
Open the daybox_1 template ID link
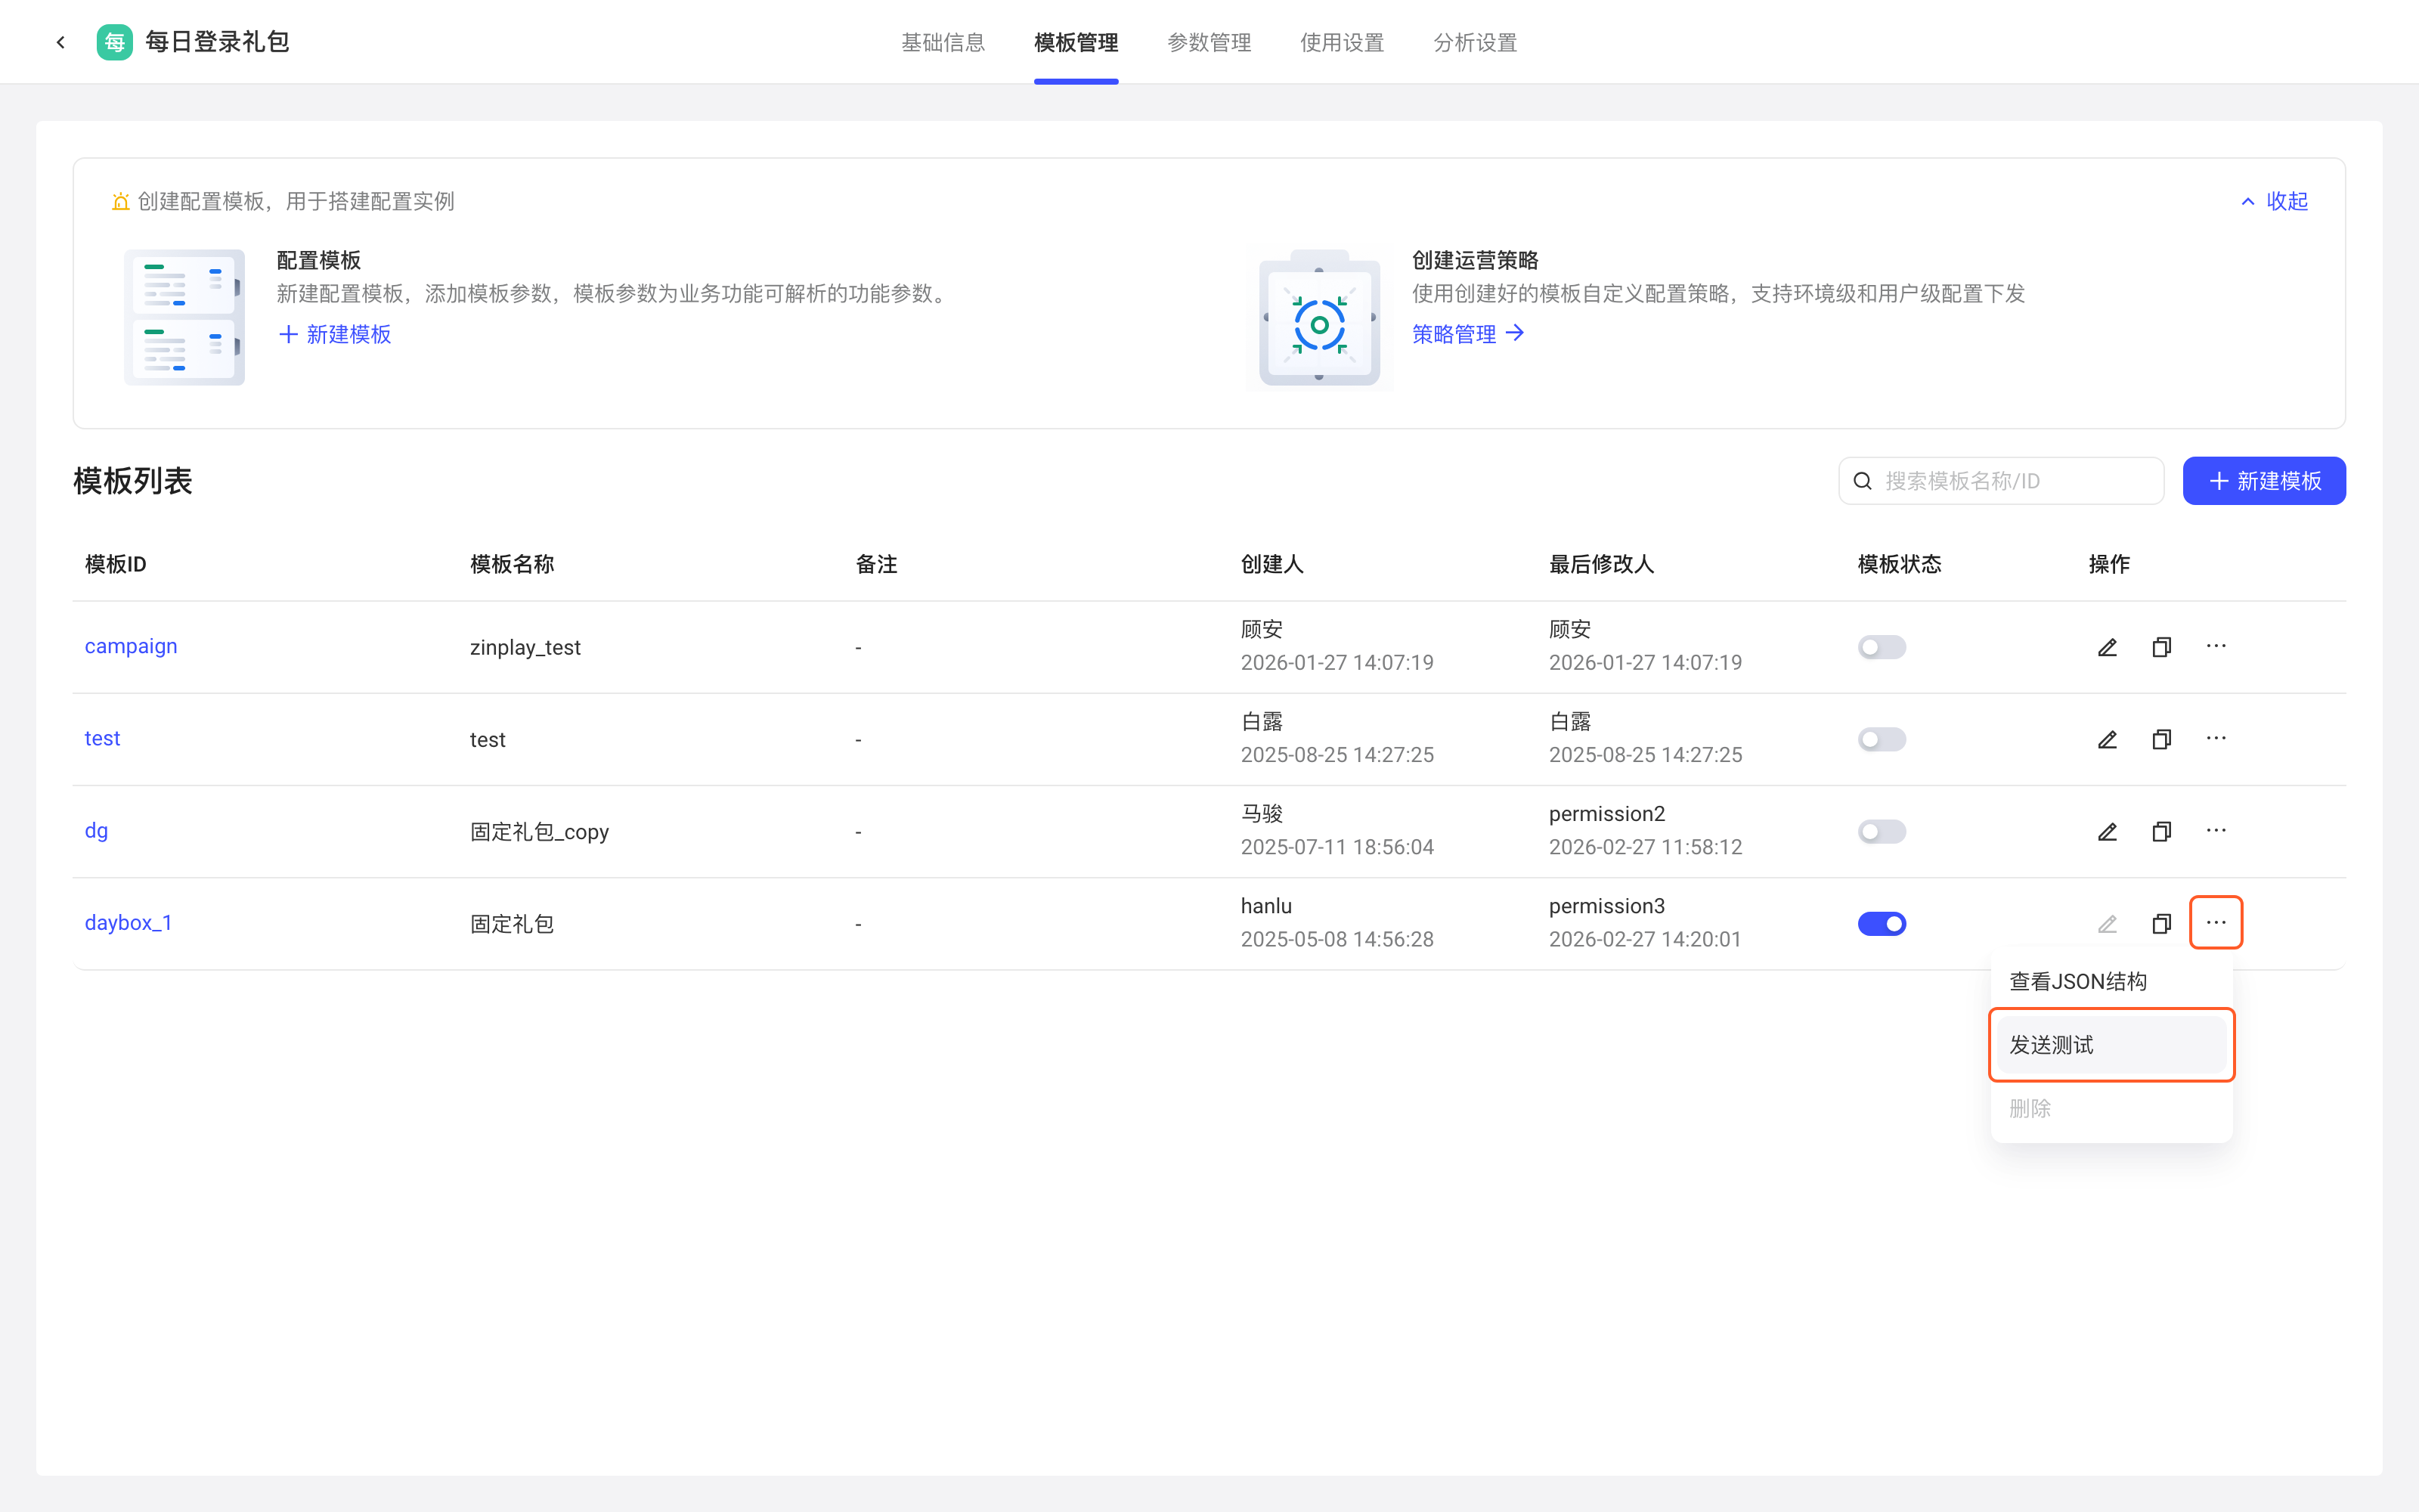tap(128, 923)
